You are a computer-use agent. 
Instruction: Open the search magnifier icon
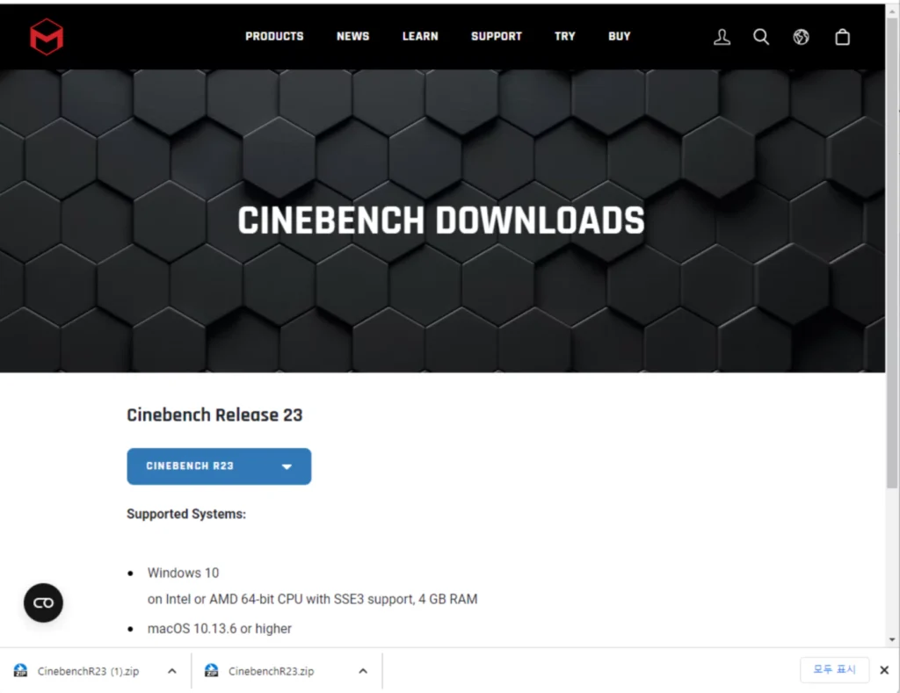click(x=761, y=37)
